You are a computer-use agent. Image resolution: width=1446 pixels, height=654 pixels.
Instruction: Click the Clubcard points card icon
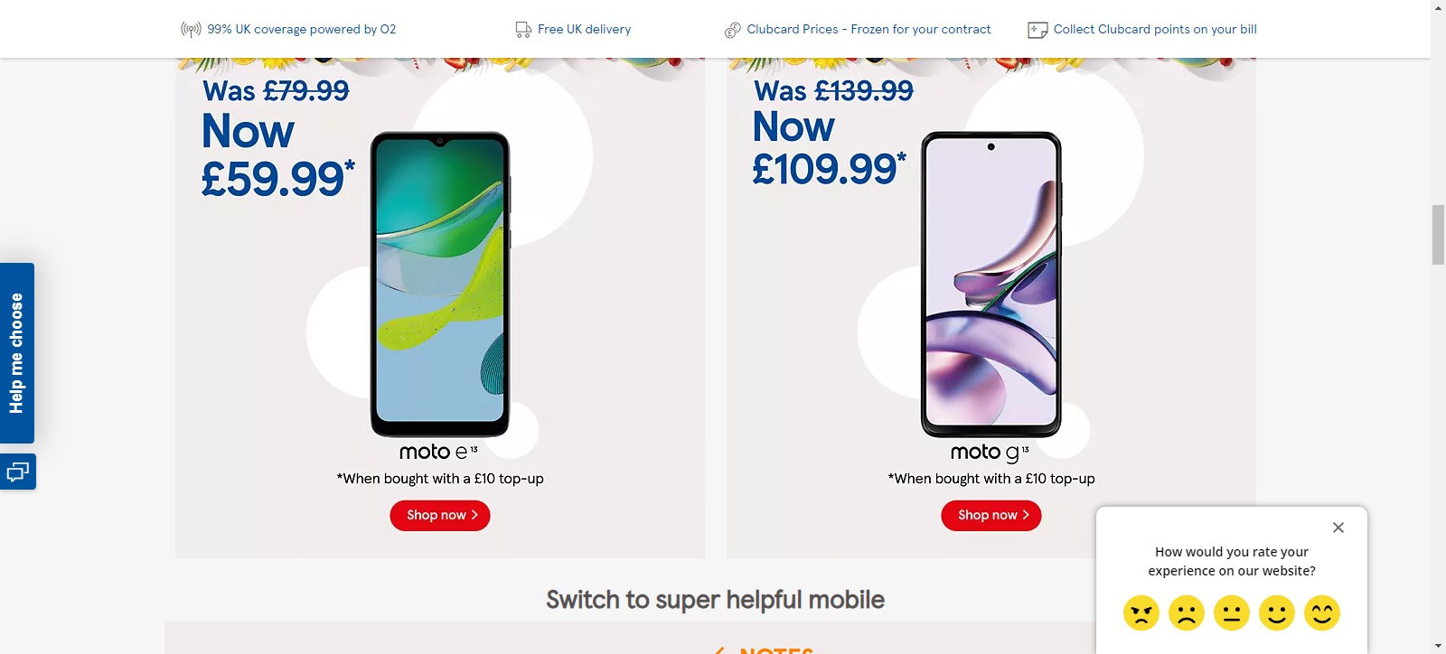point(1038,30)
